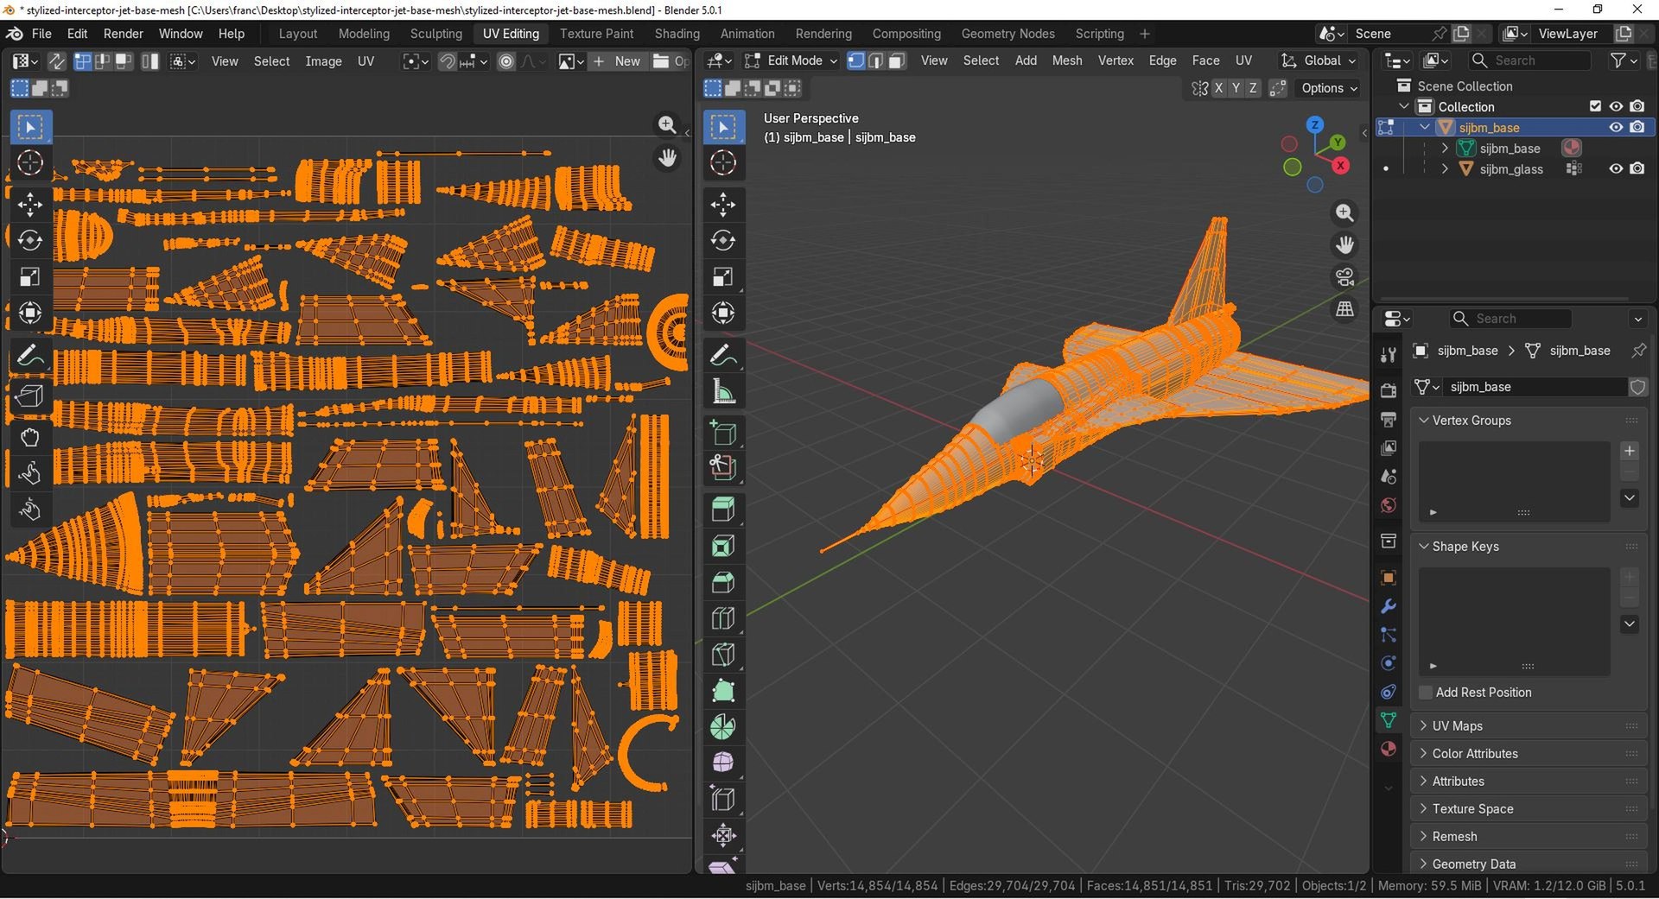Viewport: 1659px width, 899px height.
Task: Open Modifiers properties tab wrench icon
Action: (x=1388, y=606)
